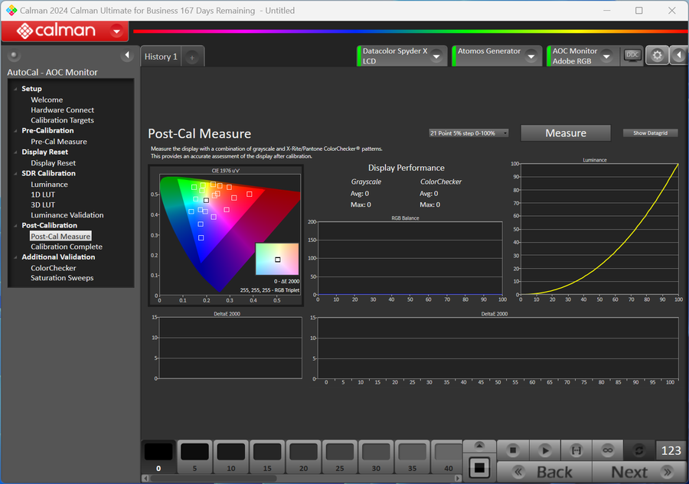The image size is (689, 484).
Task: Select the Pre-Cal Measure step
Action: (x=59, y=142)
